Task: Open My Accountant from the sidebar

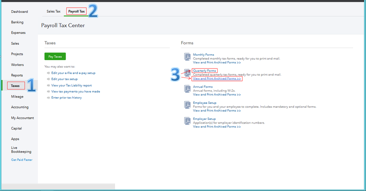Action: [22, 118]
